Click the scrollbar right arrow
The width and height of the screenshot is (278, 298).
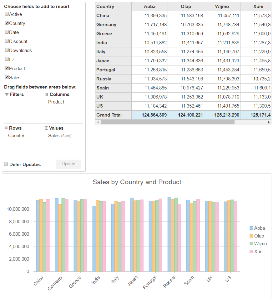pyautogui.click(x=269, y=123)
